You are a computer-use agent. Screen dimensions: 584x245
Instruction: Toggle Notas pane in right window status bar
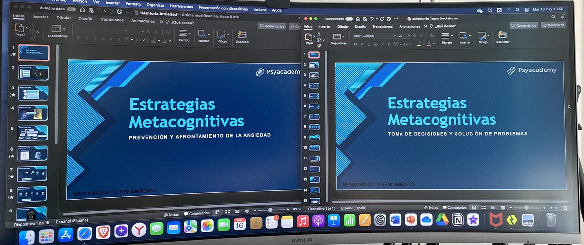click(x=431, y=207)
